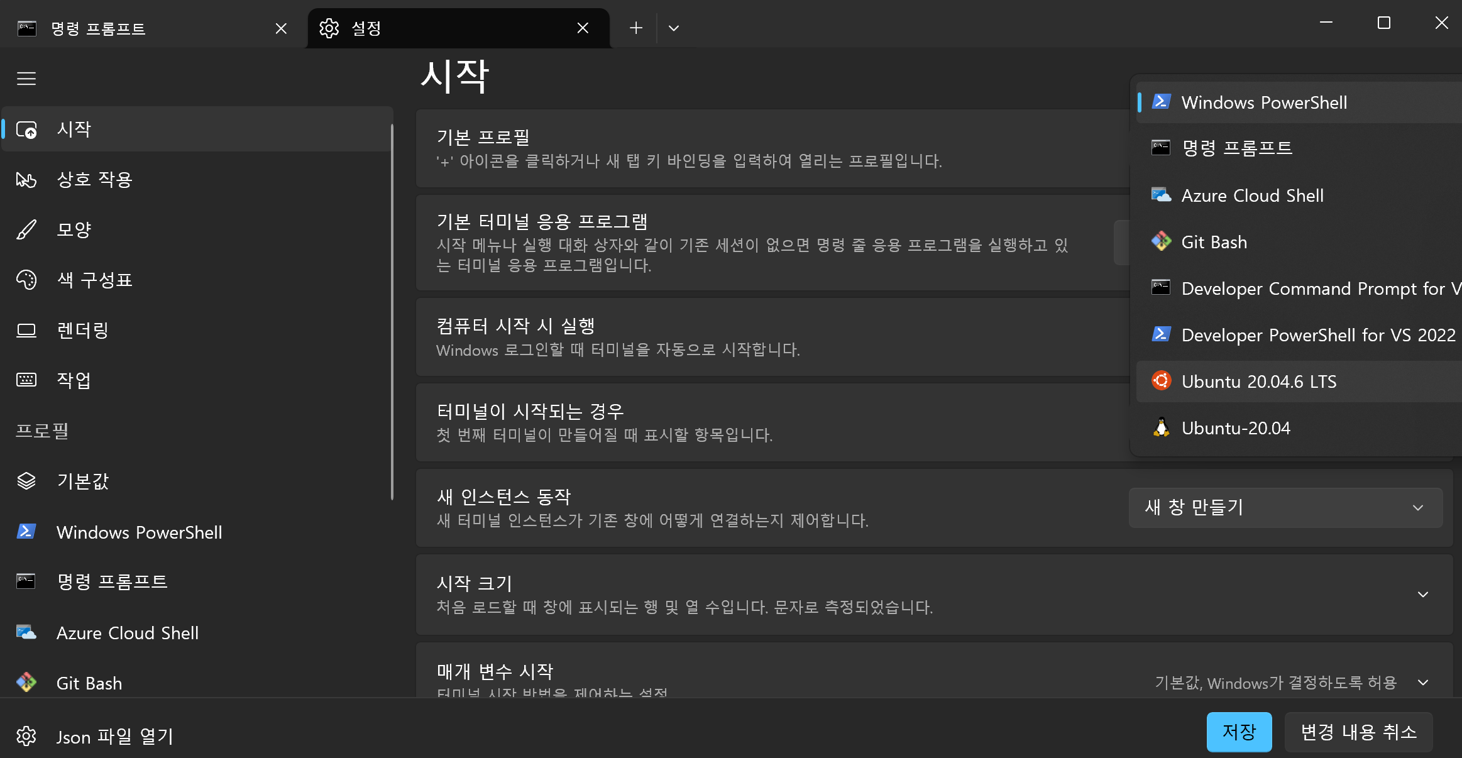Click the 터미널이 시작되는 경우 setting card
The image size is (1462, 758).
[772, 422]
